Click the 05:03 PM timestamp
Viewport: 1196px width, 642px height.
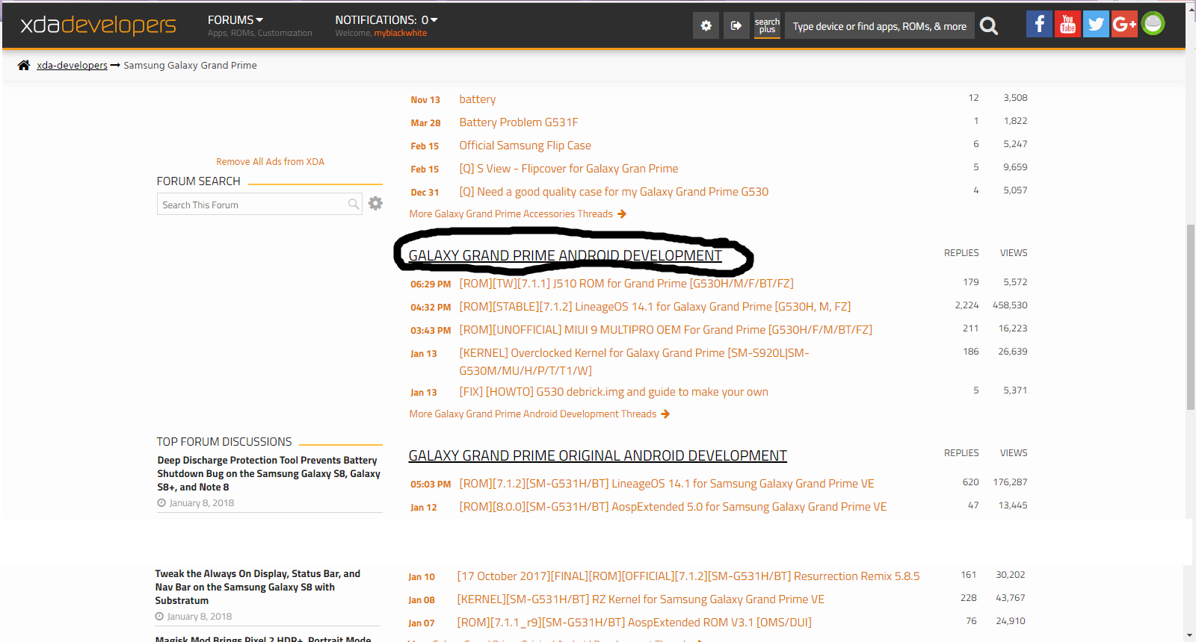pos(431,484)
